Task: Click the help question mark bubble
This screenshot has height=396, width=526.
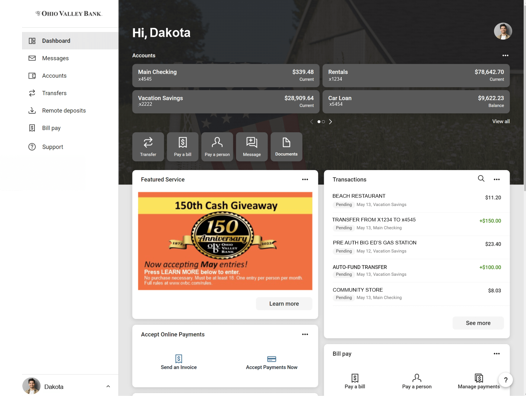Action: click(x=506, y=380)
